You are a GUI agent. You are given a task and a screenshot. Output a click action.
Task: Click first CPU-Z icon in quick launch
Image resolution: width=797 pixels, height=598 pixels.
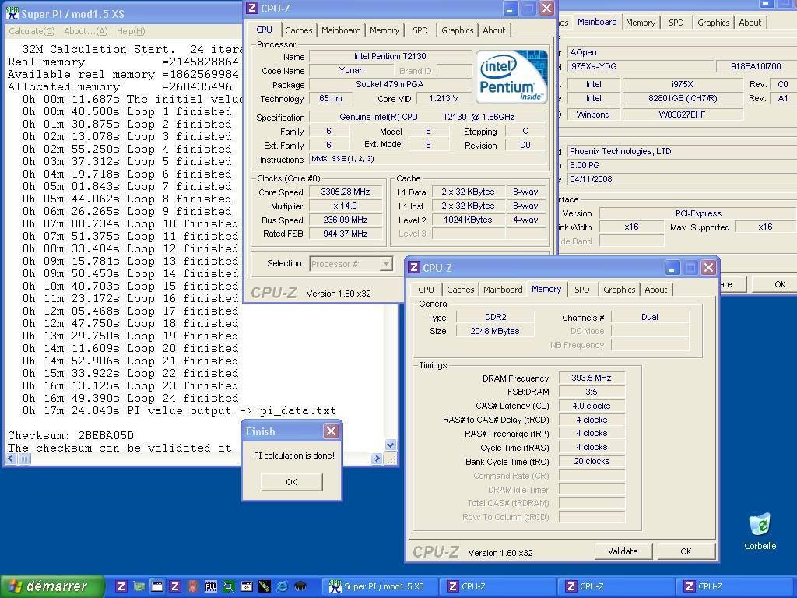[121, 586]
